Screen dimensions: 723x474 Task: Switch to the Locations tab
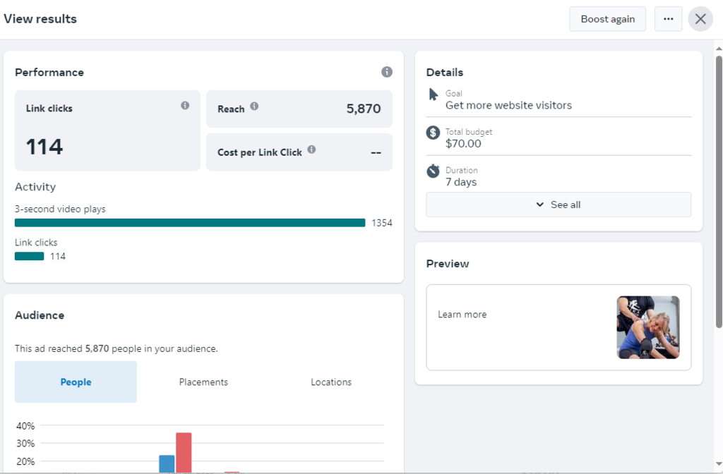click(x=331, y=382)
